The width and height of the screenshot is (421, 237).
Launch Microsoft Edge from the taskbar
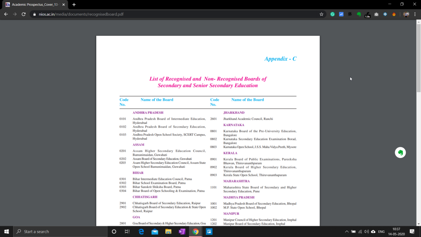tap(141, 231)
